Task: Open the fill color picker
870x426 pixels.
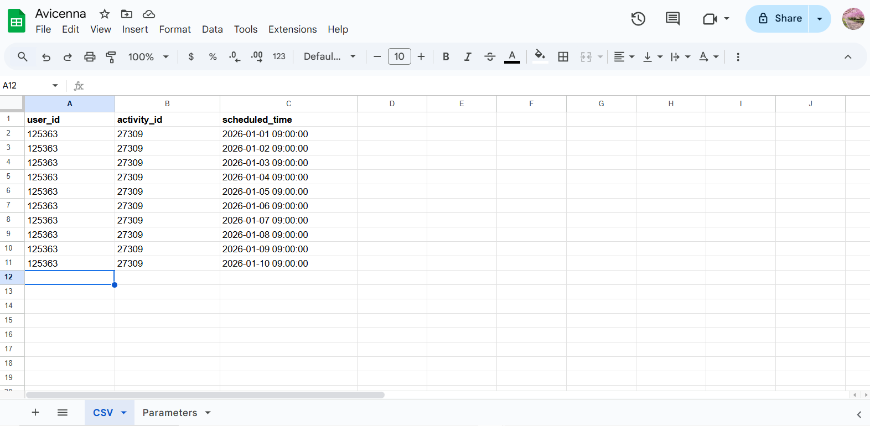Action: [x=540, y=56]
